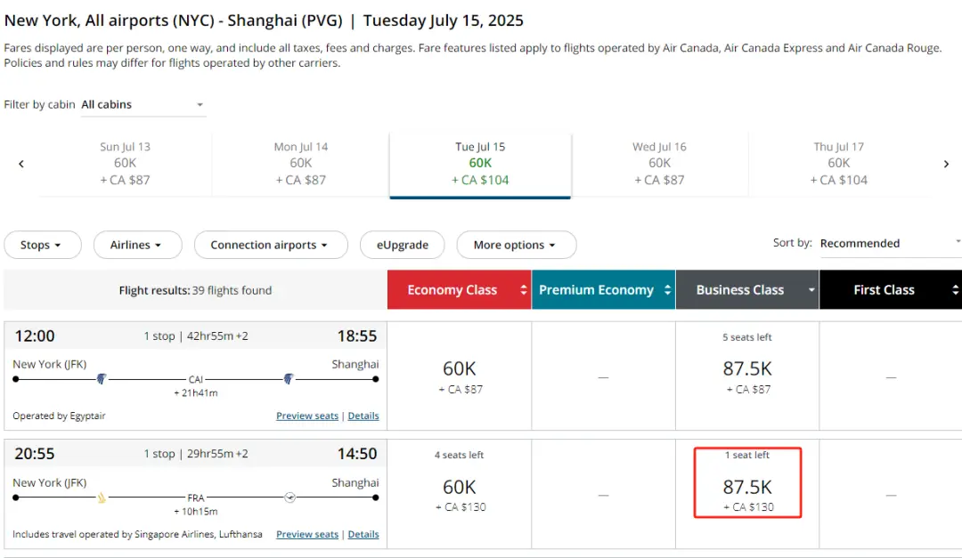Sort by Economy Class column arrows

pyautogui.click(x=523, y=290)
